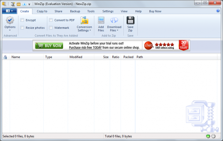Click the cloud upload quick access icon
223x141 pixels.
pos(24,4)
